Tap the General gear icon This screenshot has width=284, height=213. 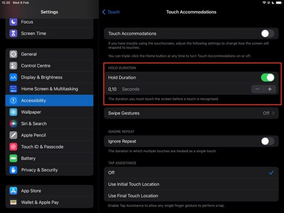pyautogui.click(x=13, y=54)
